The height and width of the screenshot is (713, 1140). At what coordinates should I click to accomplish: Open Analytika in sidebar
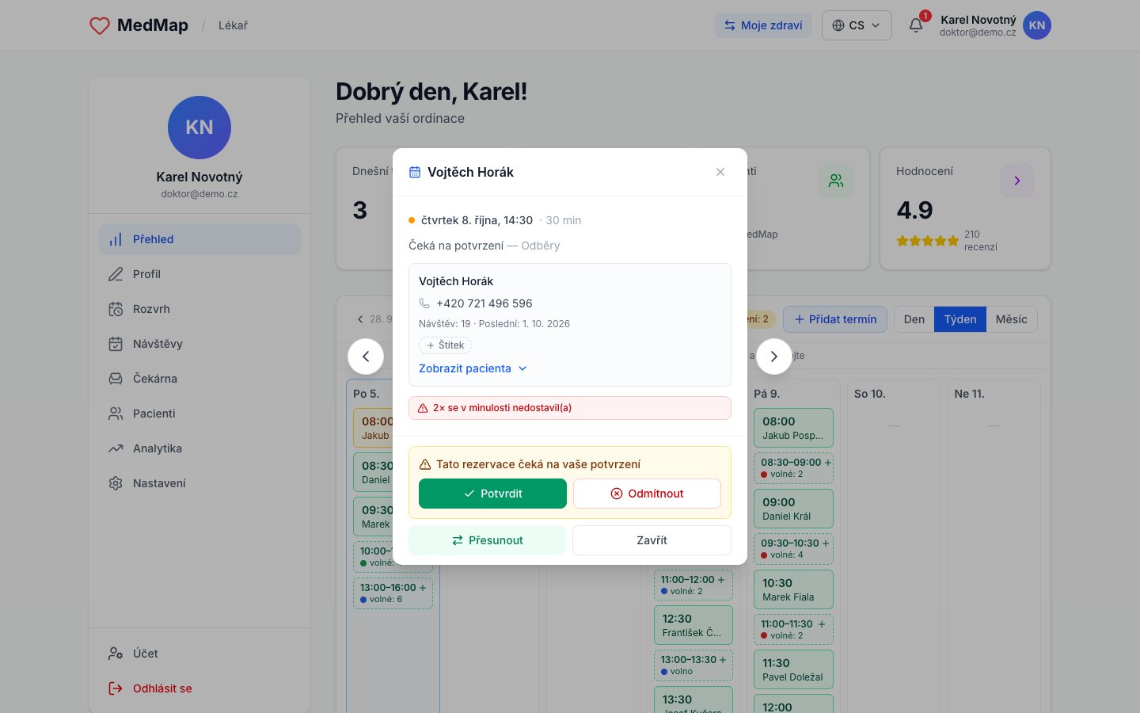point(199,448)
